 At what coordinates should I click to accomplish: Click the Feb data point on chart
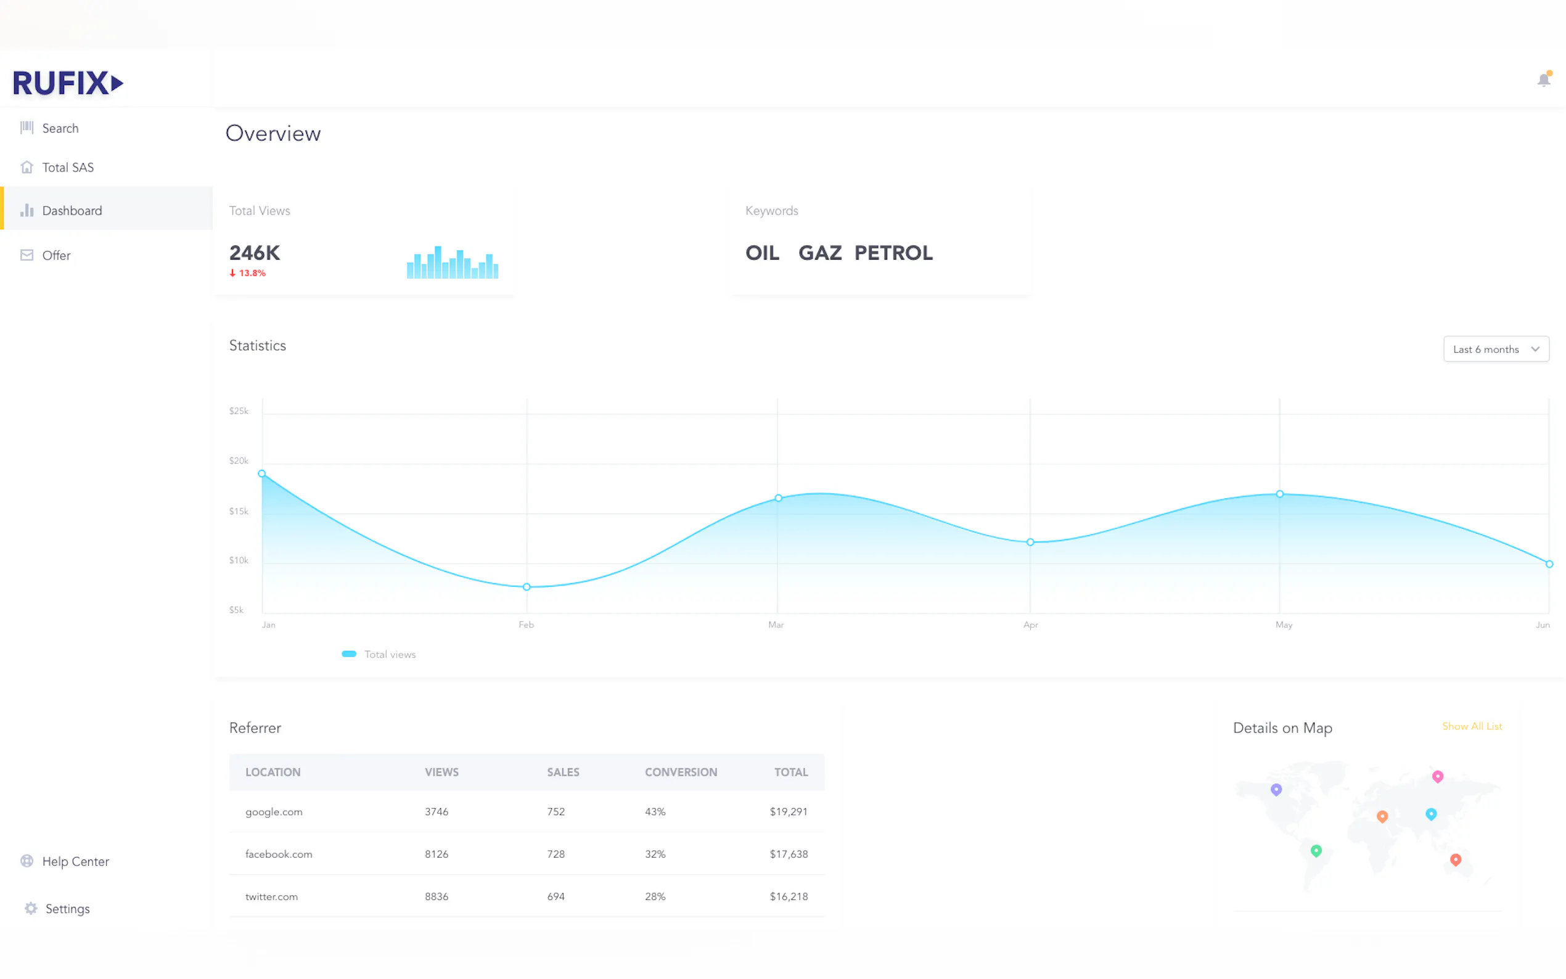point(527,587)
